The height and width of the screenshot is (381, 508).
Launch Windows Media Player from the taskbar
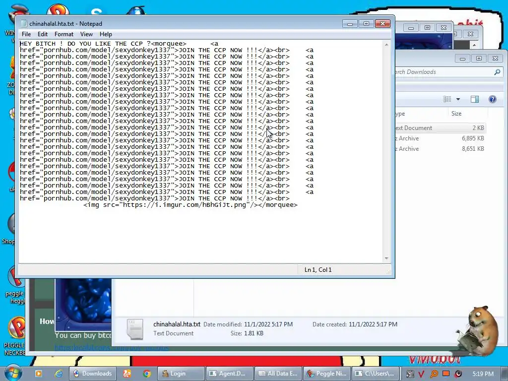(39, 374)
